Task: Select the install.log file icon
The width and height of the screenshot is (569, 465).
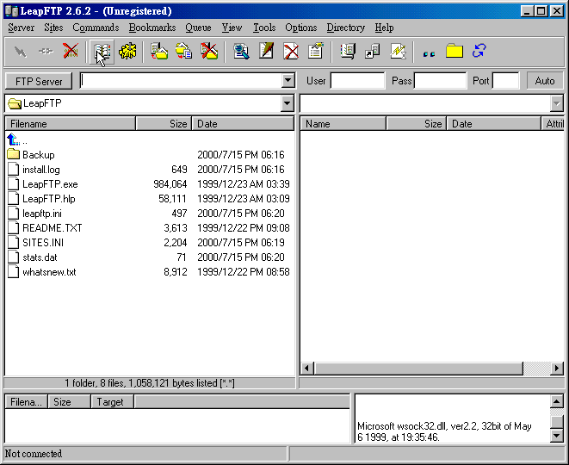Action: tap(14, 169)
